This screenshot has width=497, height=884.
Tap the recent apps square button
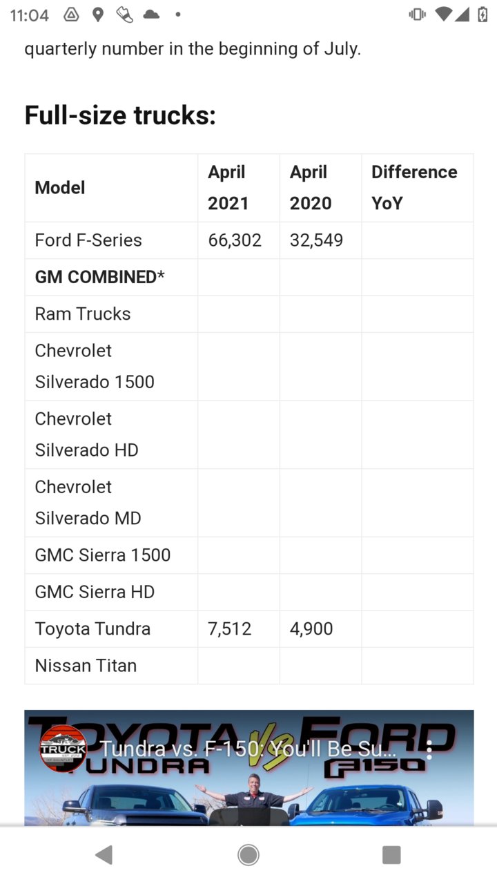(391, 855)
